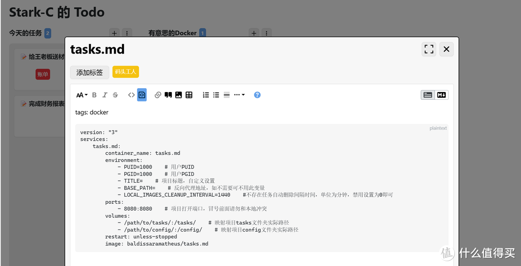Insert a link using chain icon

click(x=158, y=95)
